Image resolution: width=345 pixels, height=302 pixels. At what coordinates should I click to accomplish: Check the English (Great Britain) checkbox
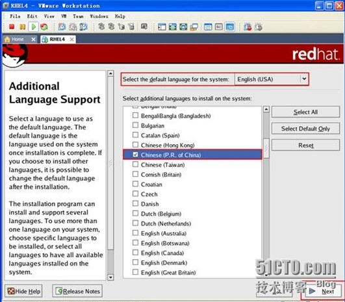coord(135,272)
